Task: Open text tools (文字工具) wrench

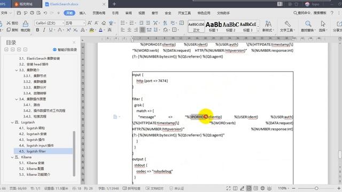Action: pyautogui.click(x=287, y=26)
